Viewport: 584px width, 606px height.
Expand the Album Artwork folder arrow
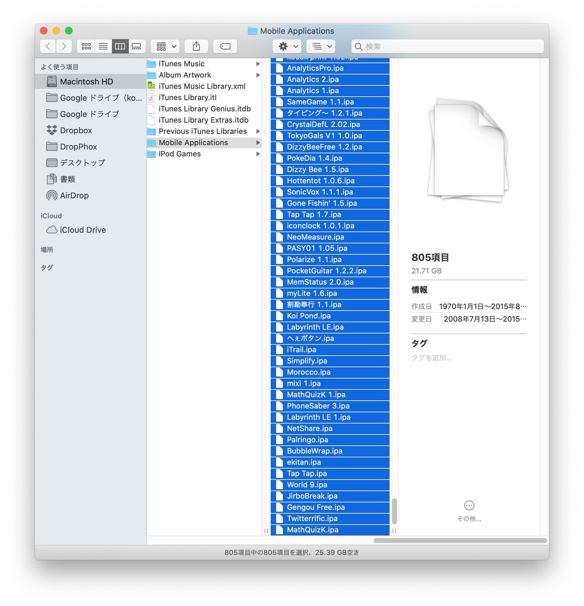[258, 75]
